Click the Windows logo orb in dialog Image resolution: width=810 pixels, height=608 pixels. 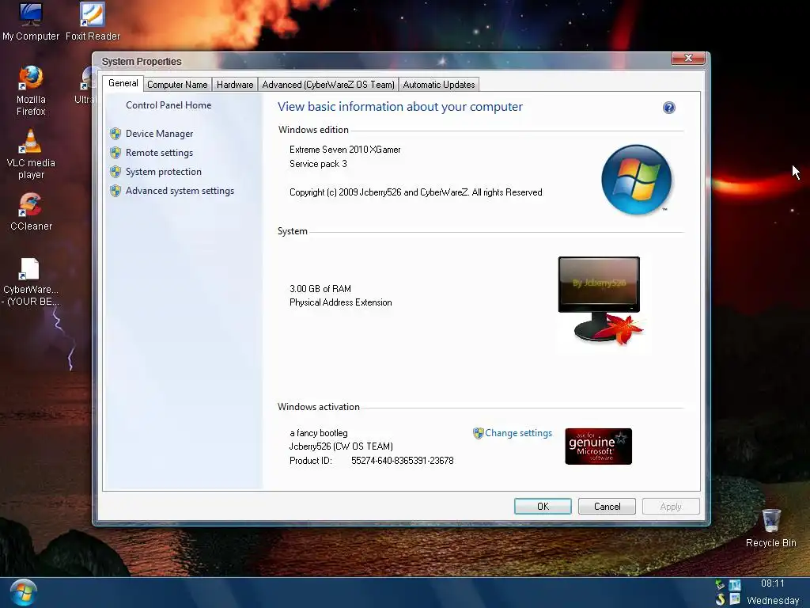pyautogui.click(x=637, y=180)
